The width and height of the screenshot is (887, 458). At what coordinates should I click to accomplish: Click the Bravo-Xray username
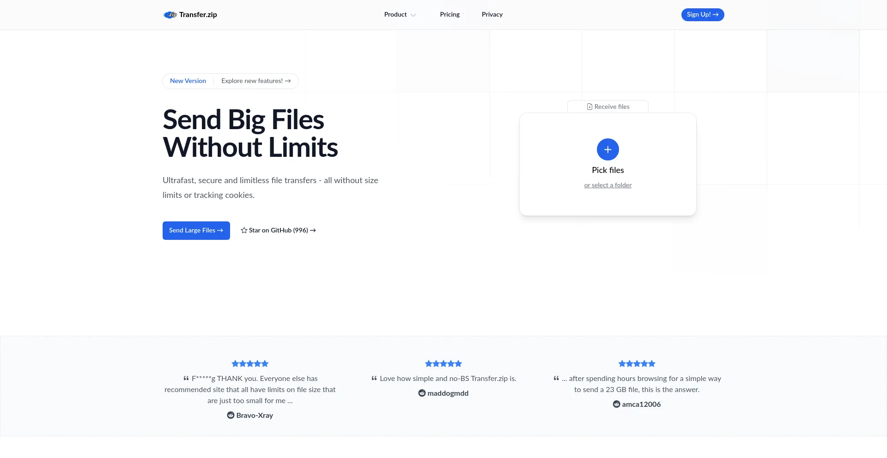[255, 415]
